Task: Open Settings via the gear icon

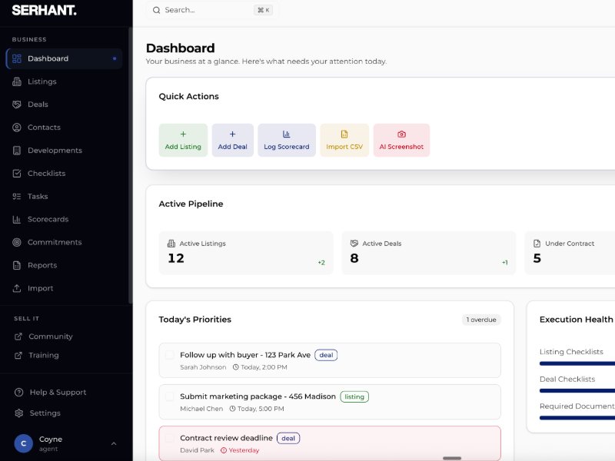Action: pyautogui.click(x=19, y=413)
